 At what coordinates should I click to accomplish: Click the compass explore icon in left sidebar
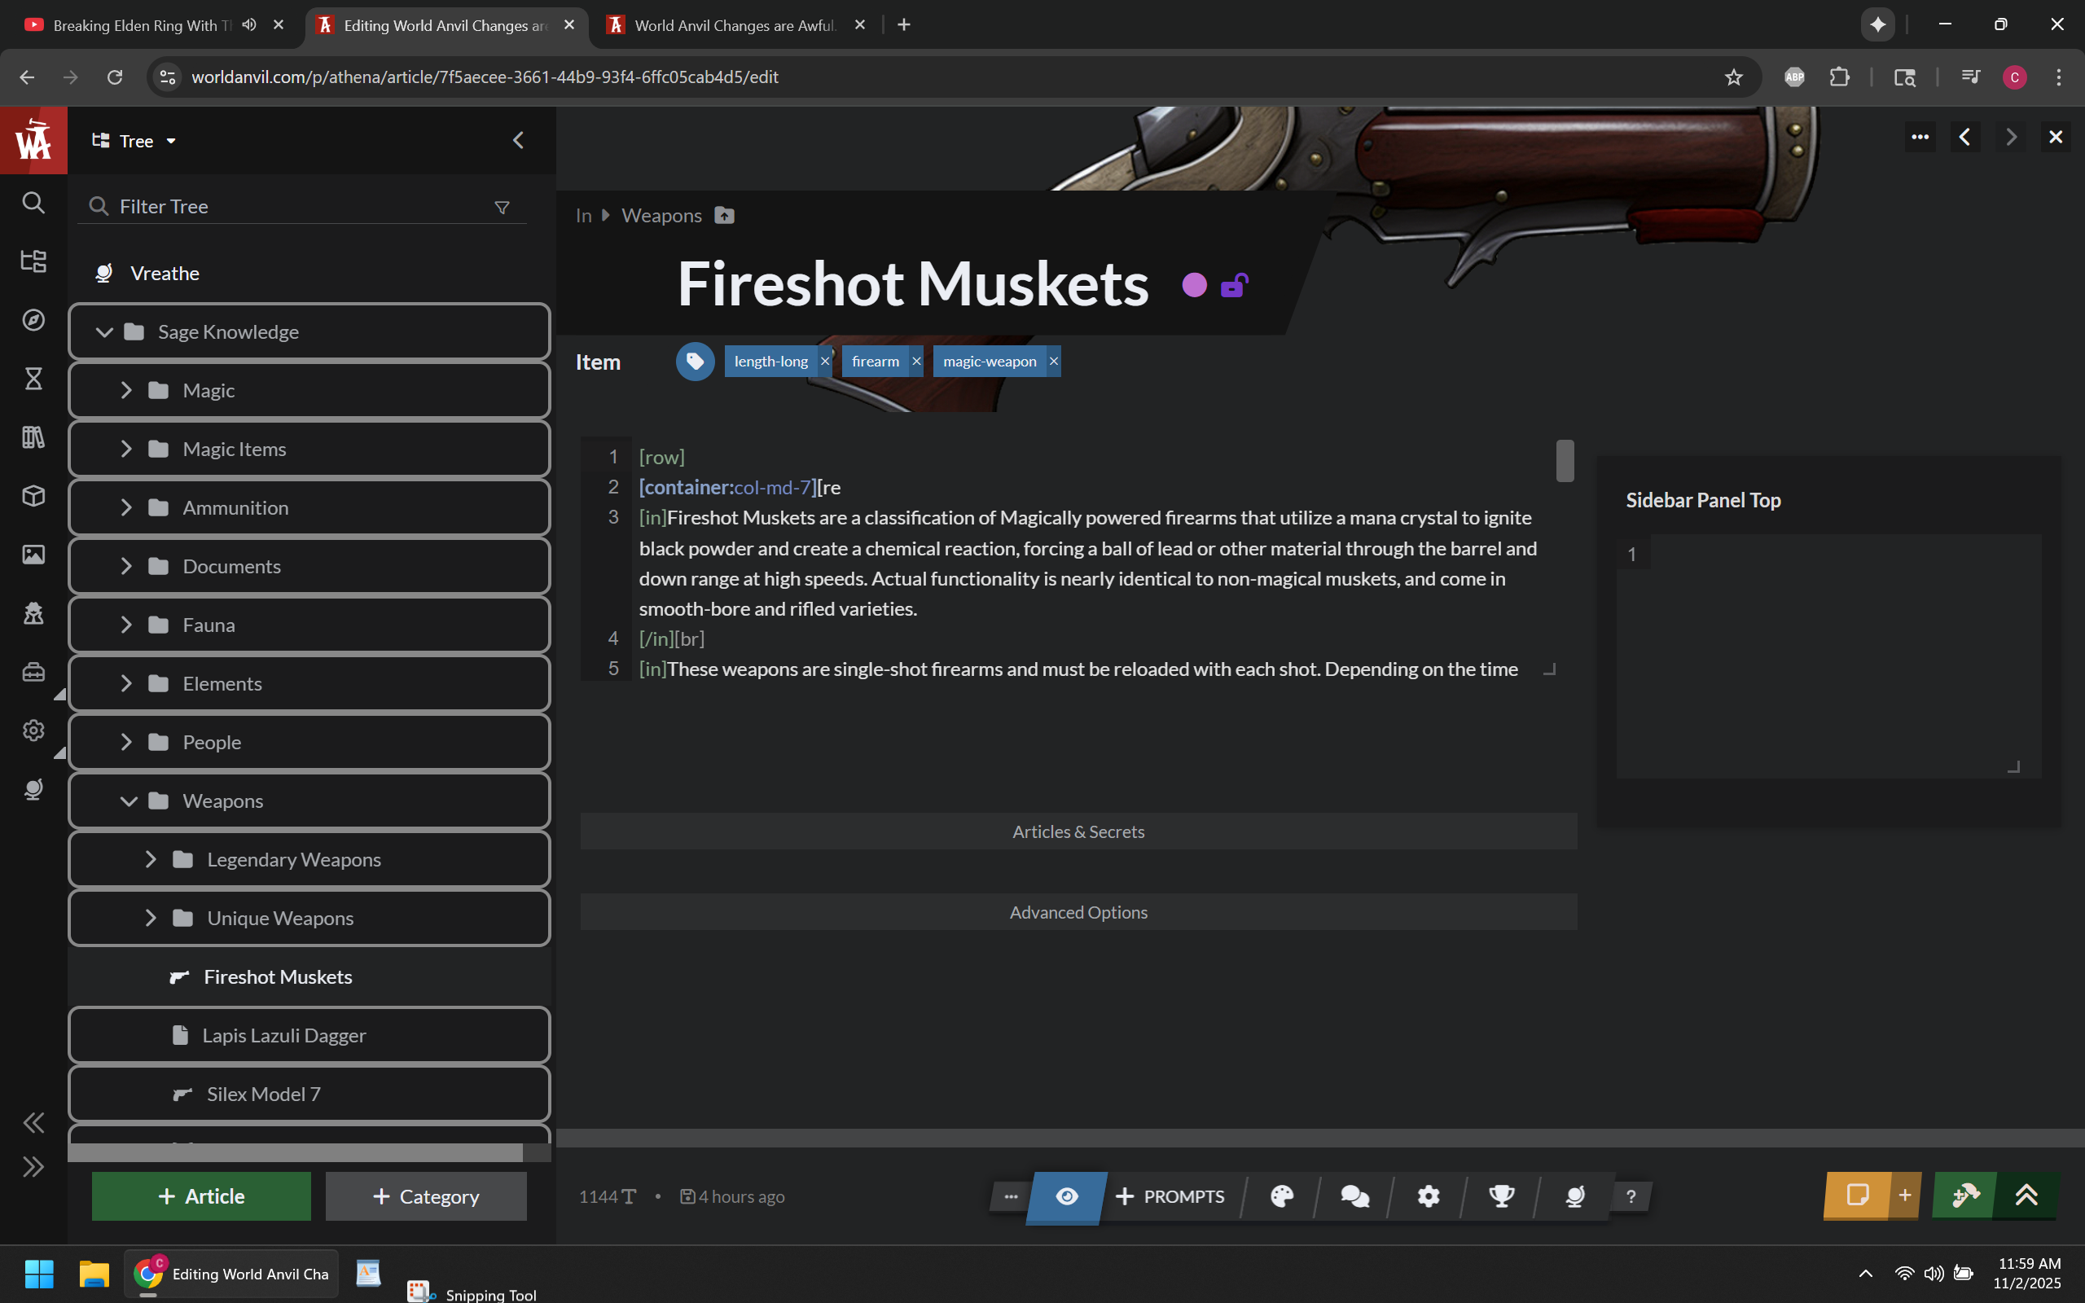pos(33,320)
